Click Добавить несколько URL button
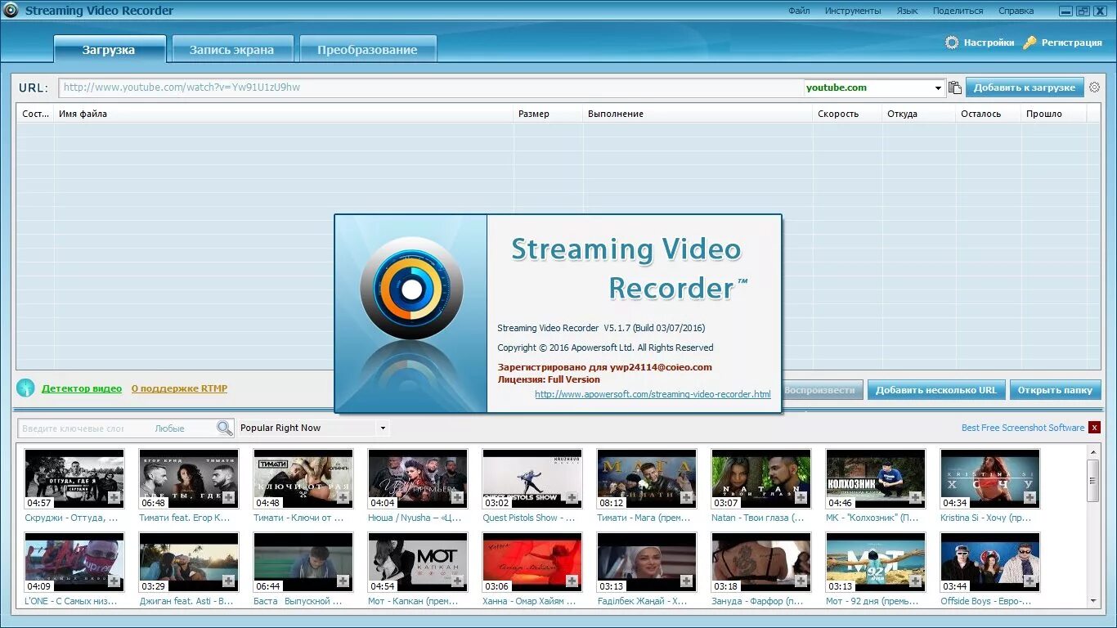The width and height of the screenshot is (1117, 628). (936, 390)
